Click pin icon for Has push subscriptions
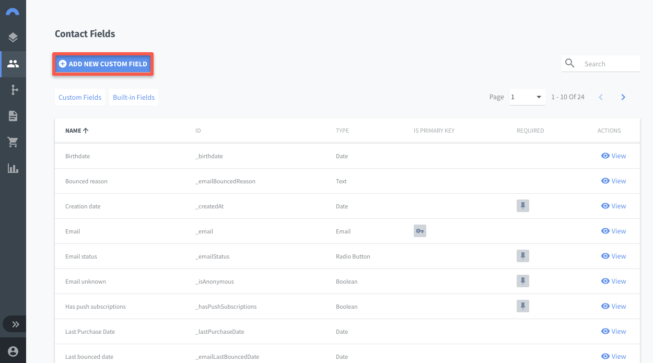The height and width of the screenshot is (363, 653). 523,306
